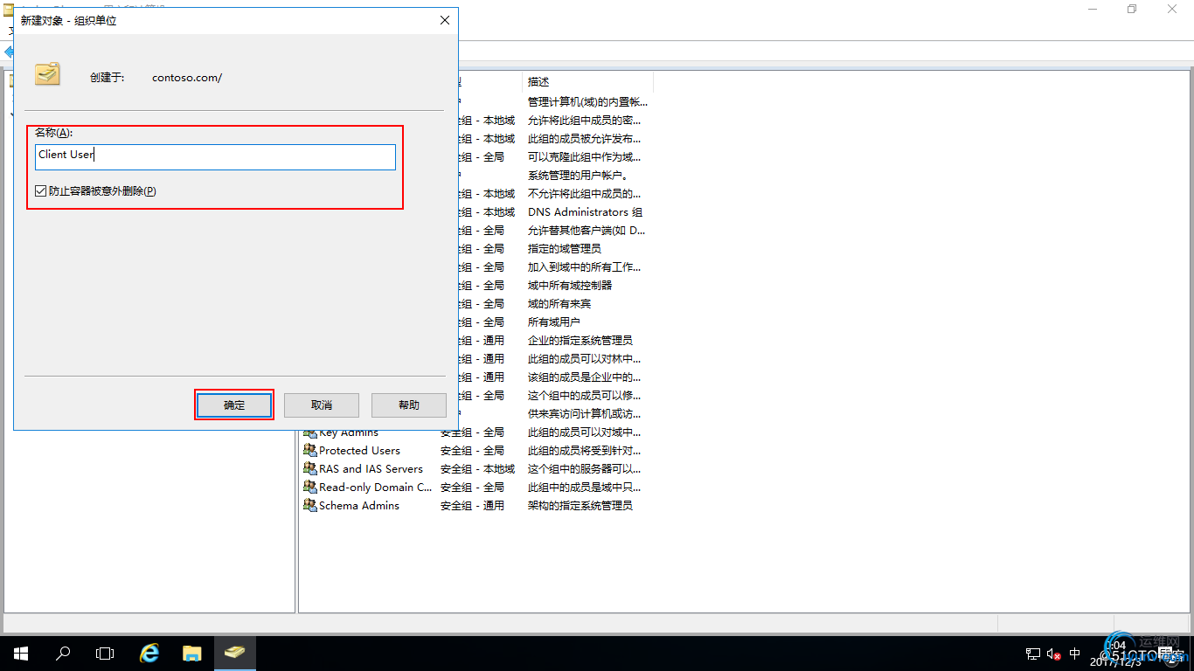Open the Windows Start menu
This screenshot has height=671, width=1194.
click(20, 653)
